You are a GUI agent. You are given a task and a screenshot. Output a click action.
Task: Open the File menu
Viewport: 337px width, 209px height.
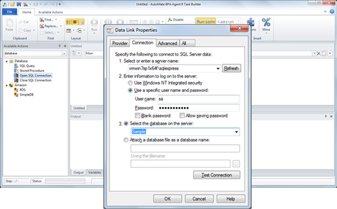pos(10,12)
